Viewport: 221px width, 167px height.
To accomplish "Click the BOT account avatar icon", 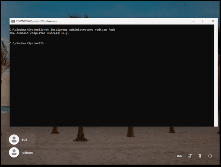I will pyautogui.click(x=14, y=139).
